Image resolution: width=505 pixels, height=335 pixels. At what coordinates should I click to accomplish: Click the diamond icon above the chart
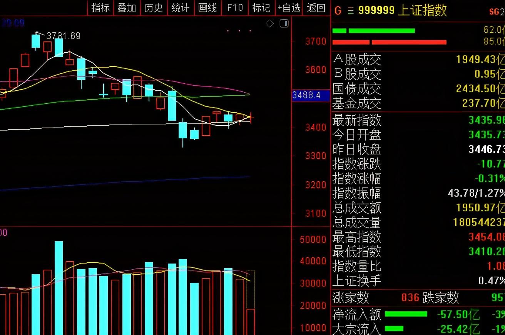click(270, 24)
